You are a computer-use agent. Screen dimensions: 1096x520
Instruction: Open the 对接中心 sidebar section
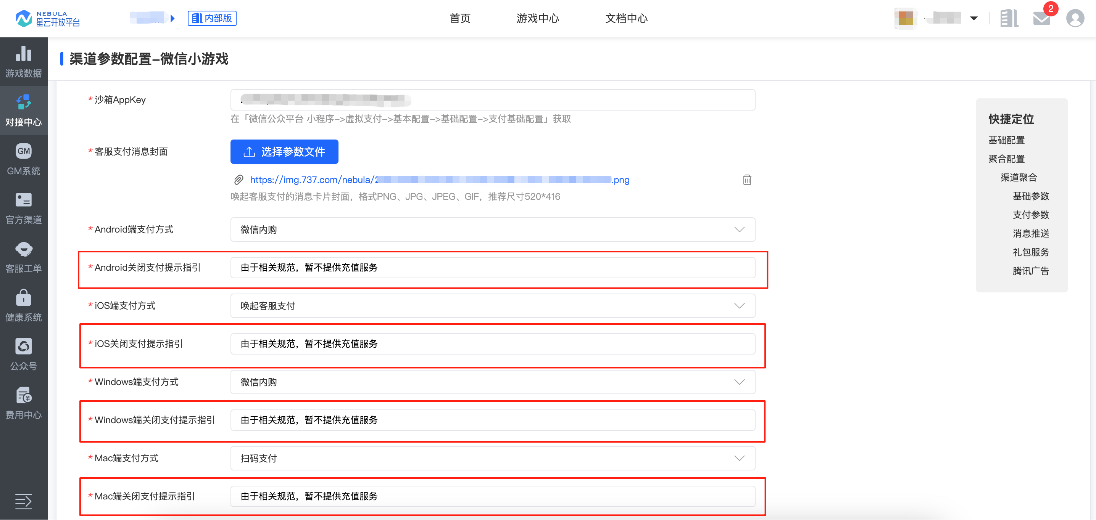tap(24, 111)
